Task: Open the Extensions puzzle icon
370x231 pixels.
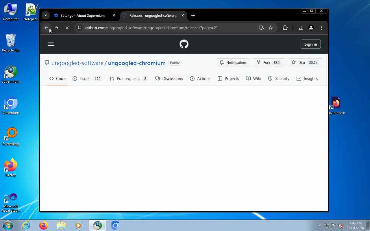Action: 285,28
